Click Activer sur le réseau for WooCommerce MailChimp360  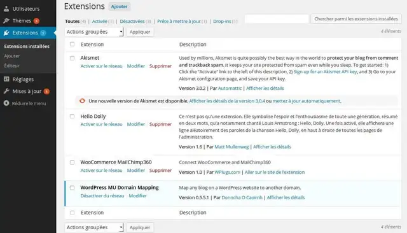101,171
